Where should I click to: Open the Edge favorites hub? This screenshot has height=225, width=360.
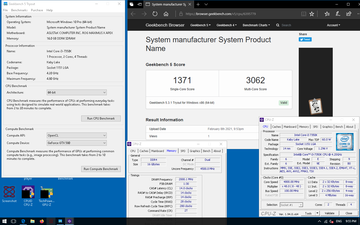click(327, 14)
